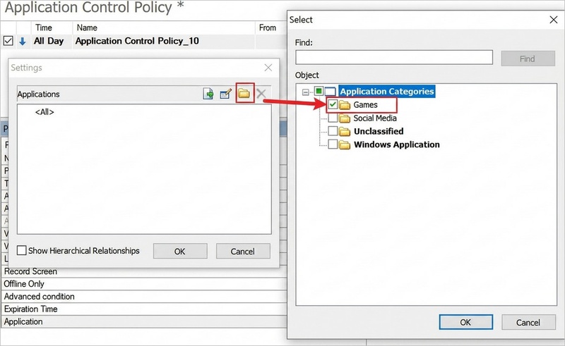
Task: Select the Unclassified tree item label
Action: [x=379, y=131]
